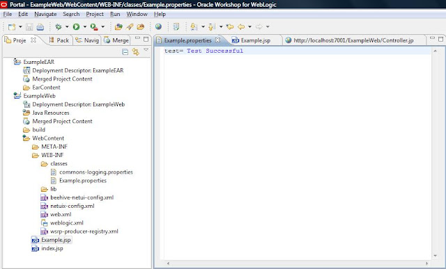Click the editor horizontal scrollbar right arrow
This screenshot has width=446, height=269.
426,263
